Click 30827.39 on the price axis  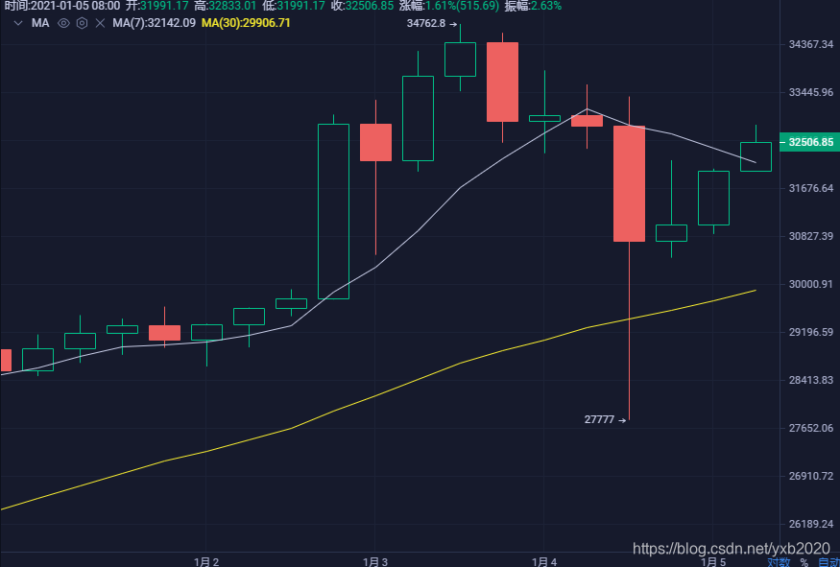[811, 236]
